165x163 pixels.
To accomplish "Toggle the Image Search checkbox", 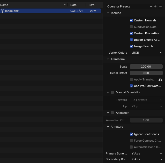I will coord(131,46).
